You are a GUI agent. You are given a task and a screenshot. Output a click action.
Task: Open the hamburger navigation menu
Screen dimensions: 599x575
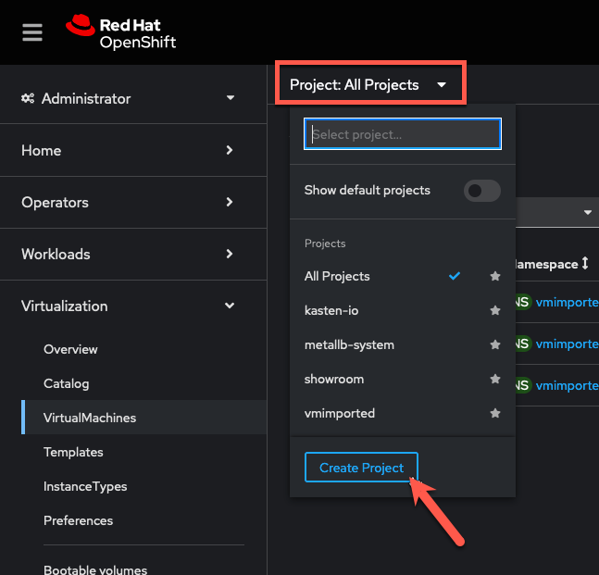coord(32,32)
